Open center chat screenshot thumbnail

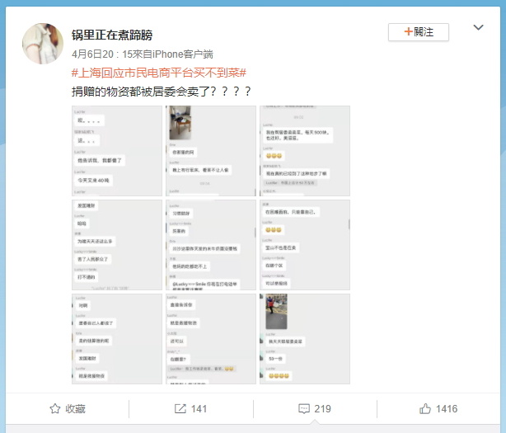tap(211, 245)
